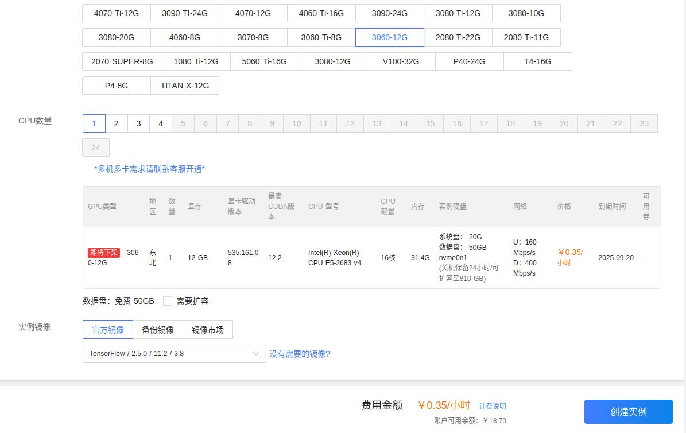Choose the 3070-8G GPU model
The width and height of the screenshot is (686, 433).
pyautogui.click(x=253, y=37)
